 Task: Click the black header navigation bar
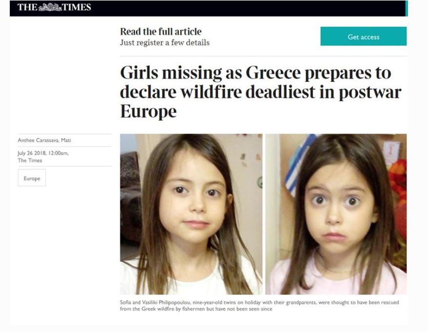click(209, 8)
